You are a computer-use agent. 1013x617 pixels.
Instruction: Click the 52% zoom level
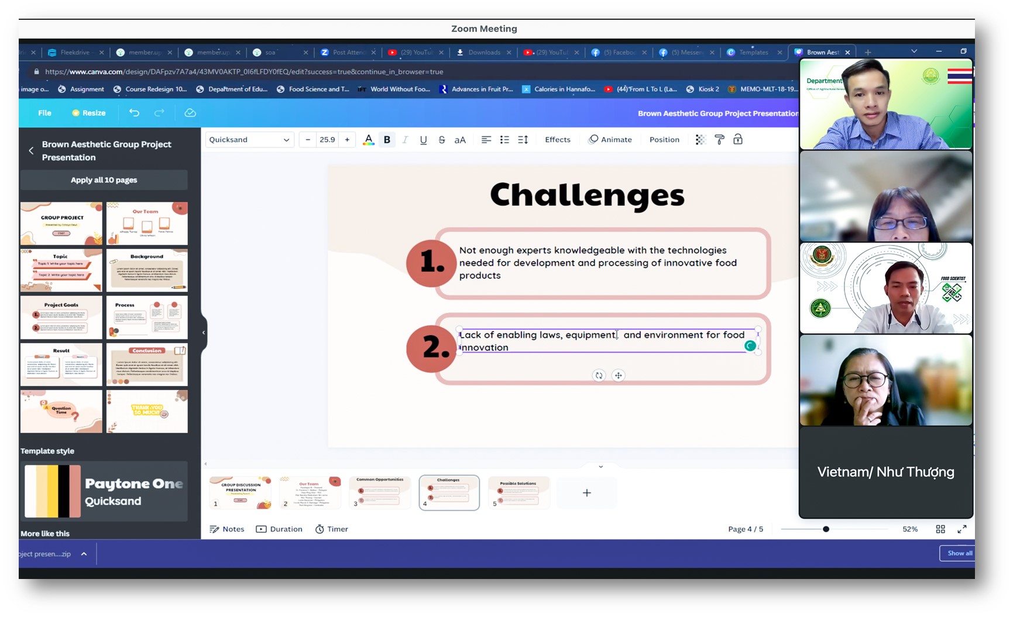click(910, 529)
